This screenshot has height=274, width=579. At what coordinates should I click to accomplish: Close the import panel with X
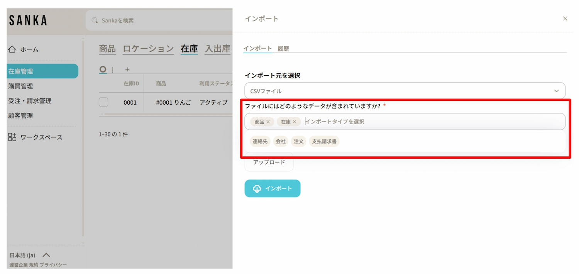click(565, 19)
